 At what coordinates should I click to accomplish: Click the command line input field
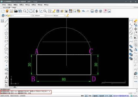[x=26, y=93]
